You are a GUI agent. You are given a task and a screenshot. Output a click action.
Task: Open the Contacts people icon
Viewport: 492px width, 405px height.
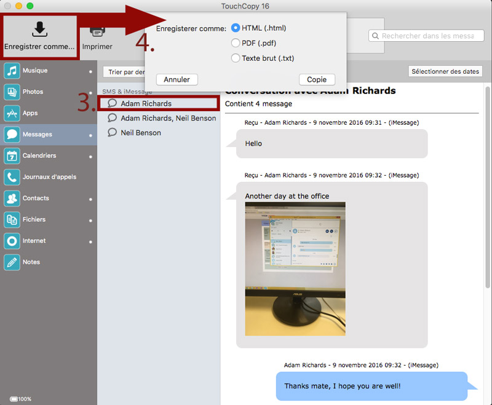pyautogui.click(x=12, y=199)
